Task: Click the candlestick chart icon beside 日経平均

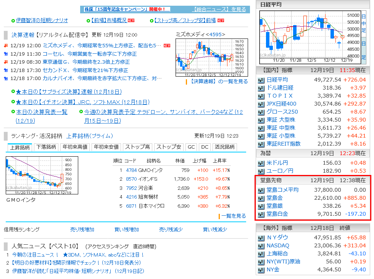Action: (261, 80)
